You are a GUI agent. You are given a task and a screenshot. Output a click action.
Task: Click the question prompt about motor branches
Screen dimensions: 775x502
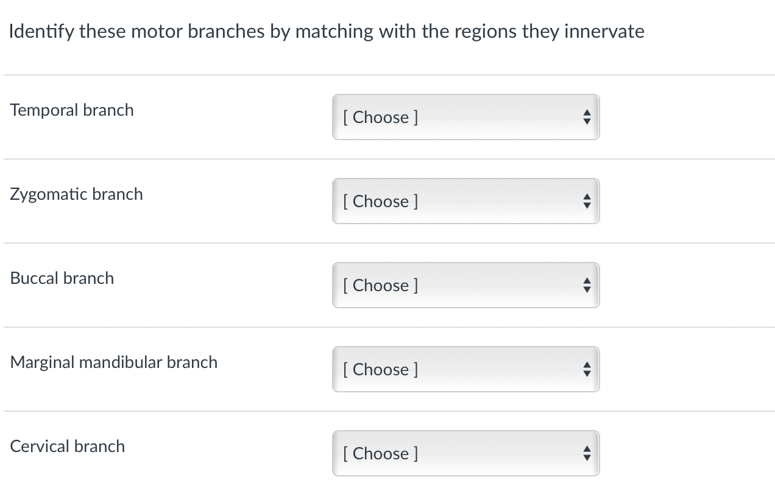coord(327,32)
